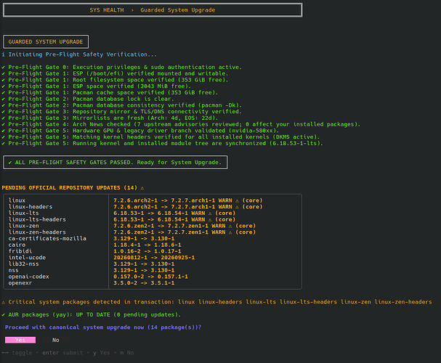This screenshot has width=441, height=363.
Task: Click Gate 4 Arch News checked line
Action: click(181, 124)
